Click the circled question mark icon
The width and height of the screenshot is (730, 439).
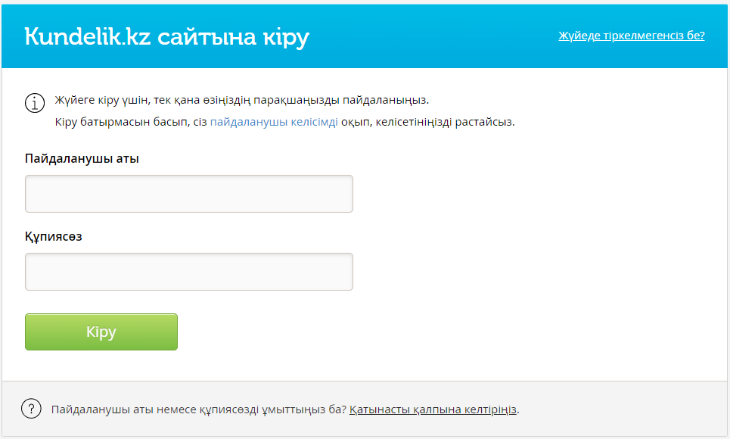pyautogui.click(x=31, y=409)
